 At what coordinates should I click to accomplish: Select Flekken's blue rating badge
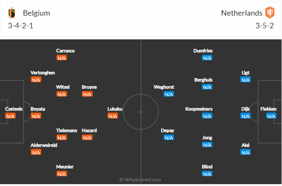pos(271,116)
